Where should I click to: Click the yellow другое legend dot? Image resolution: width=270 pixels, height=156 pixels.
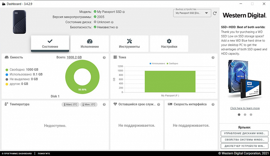tap(7, 84)
